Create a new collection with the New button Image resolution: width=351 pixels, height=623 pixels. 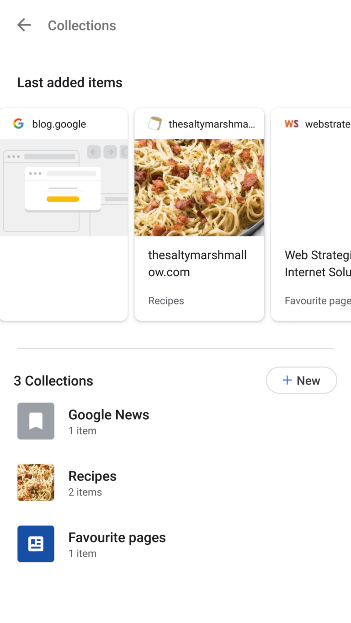(x=301, y=380)
